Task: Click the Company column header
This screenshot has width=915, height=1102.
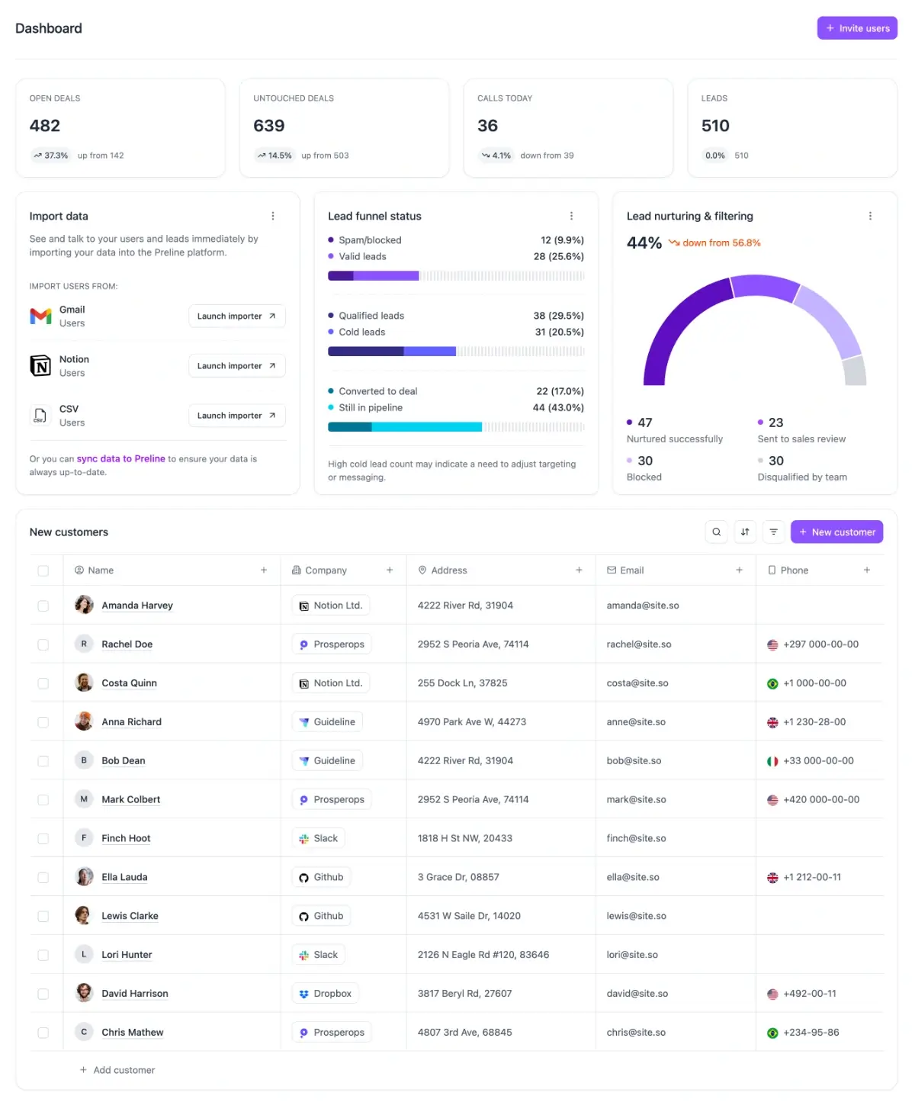Action: point(326,570)
